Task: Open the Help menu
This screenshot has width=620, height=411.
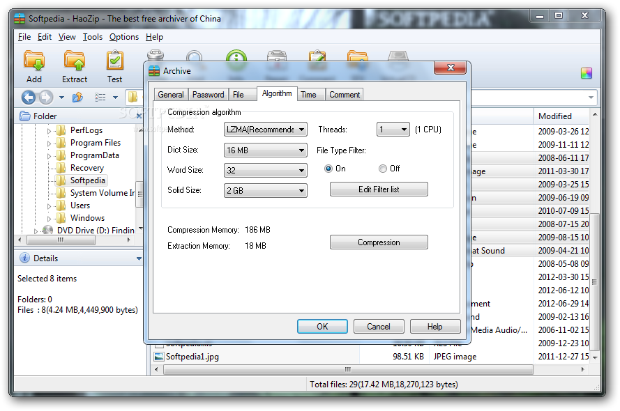Action: [x=154, y=37]
